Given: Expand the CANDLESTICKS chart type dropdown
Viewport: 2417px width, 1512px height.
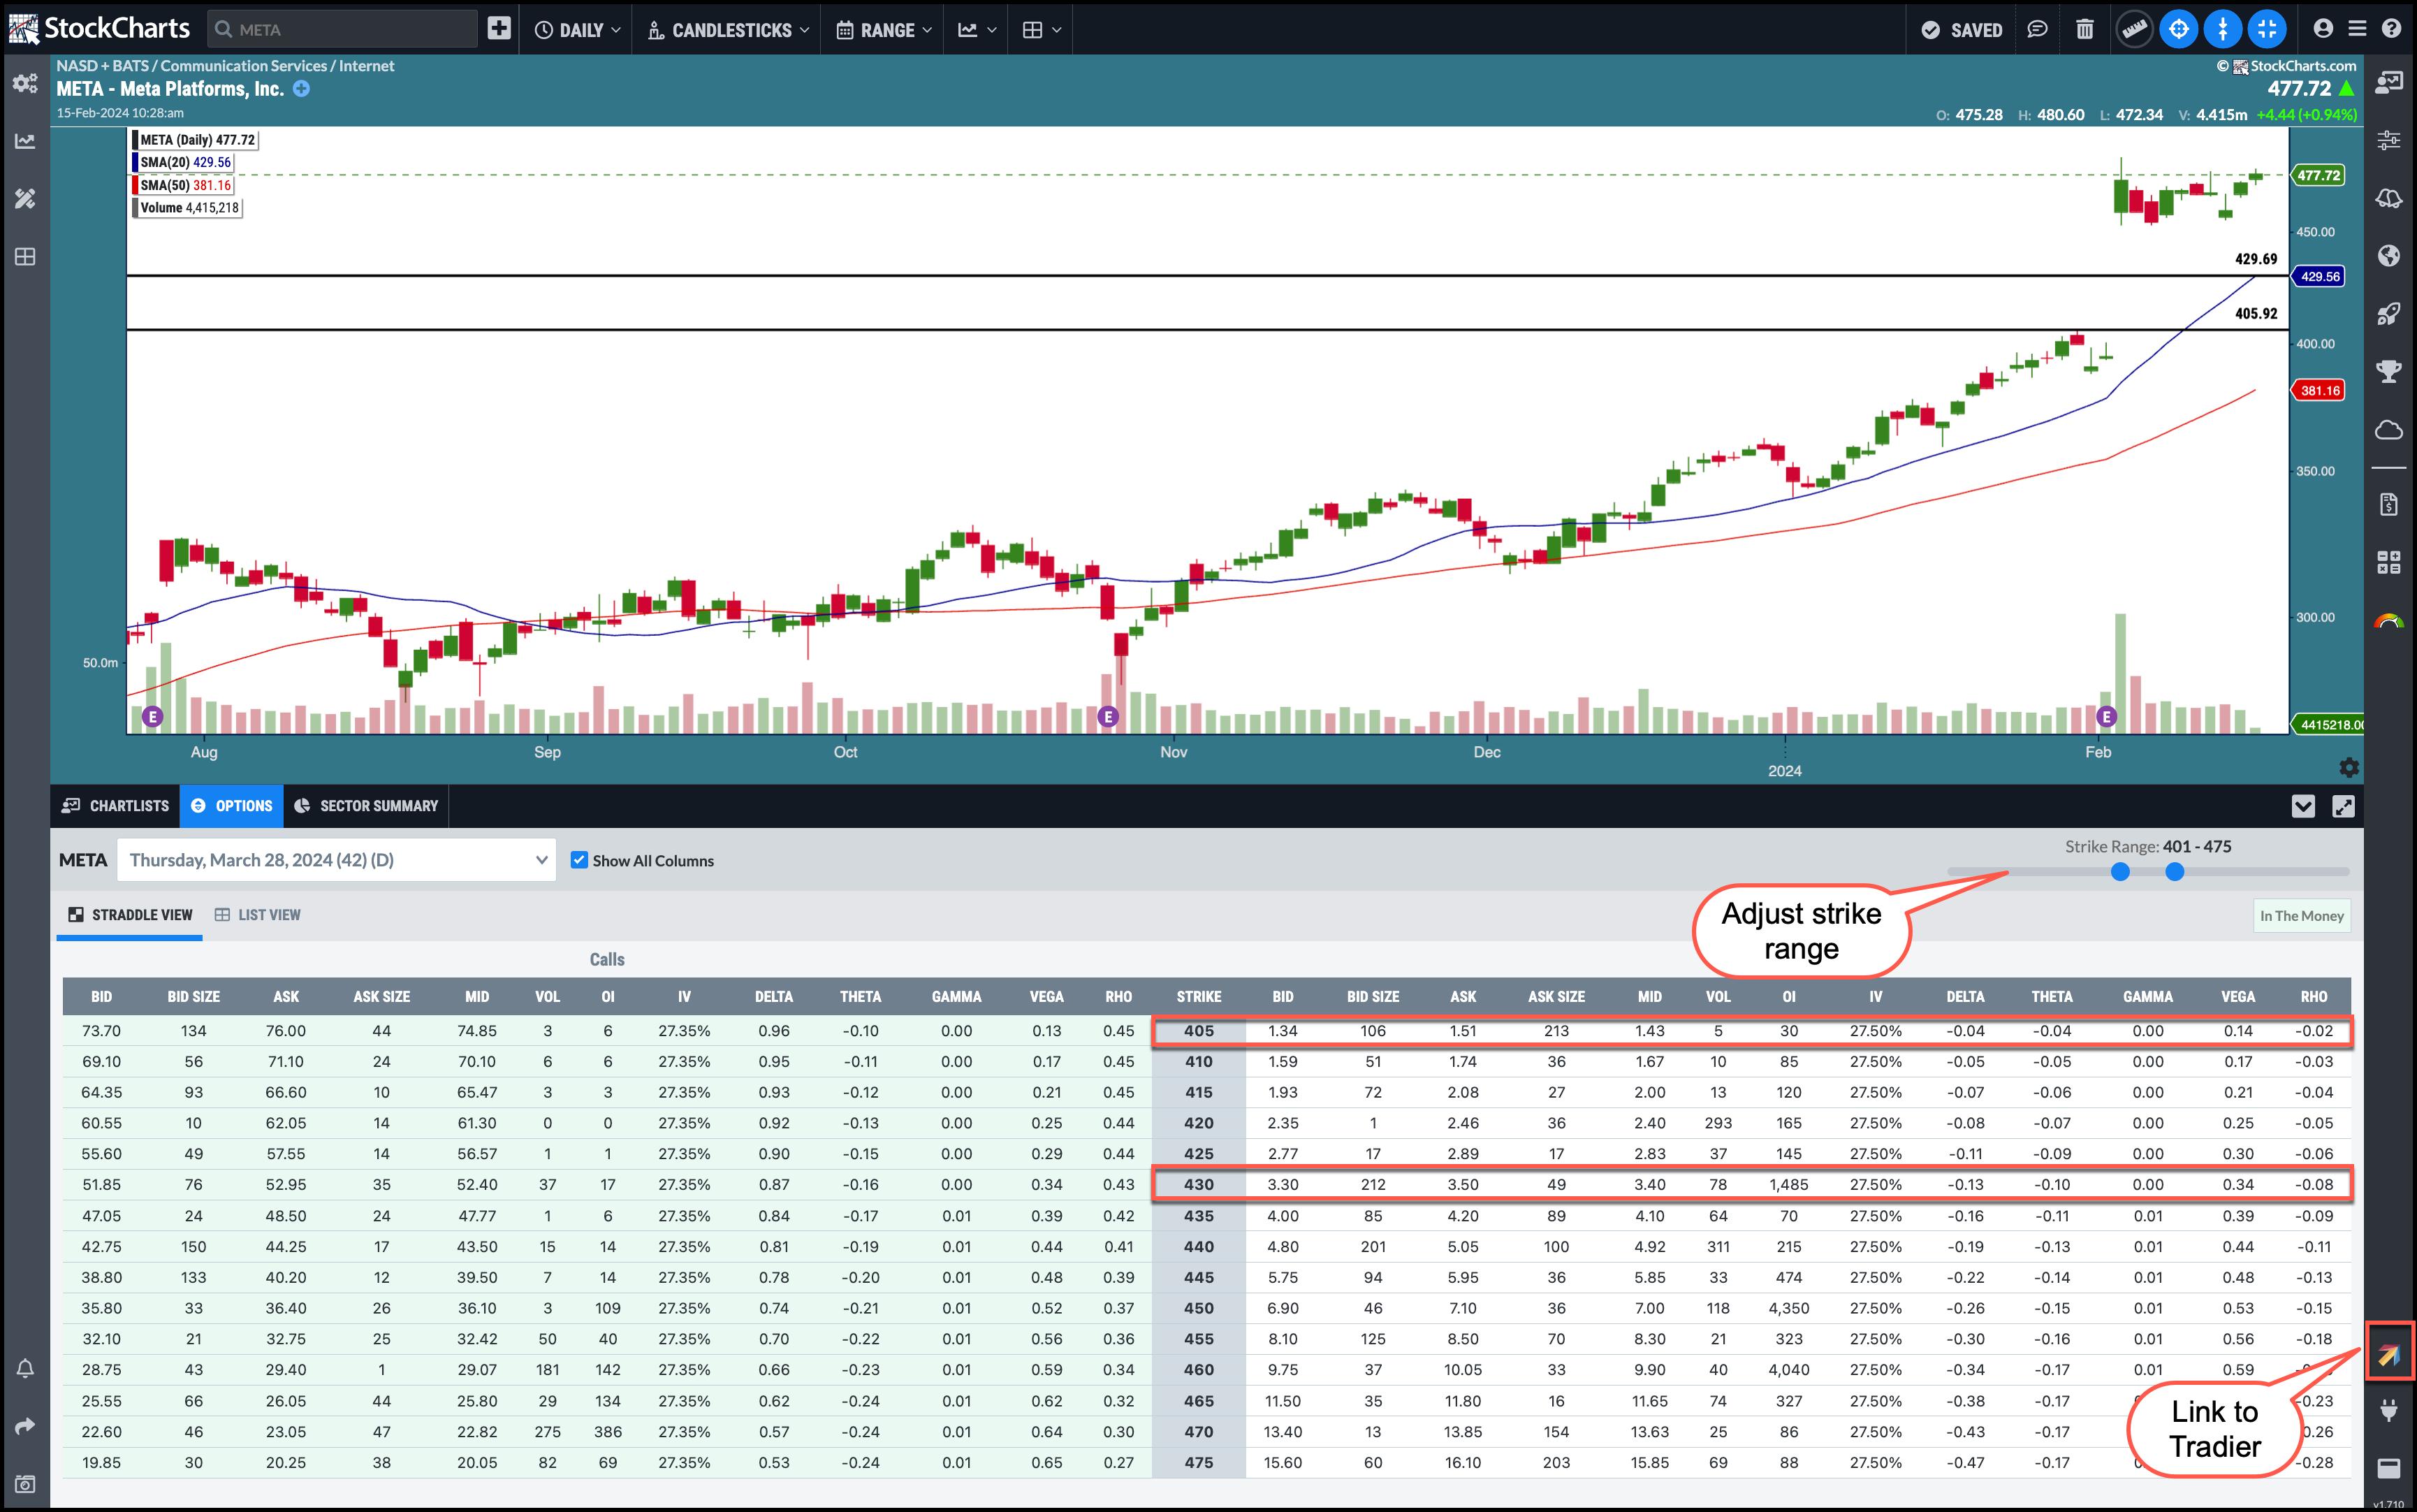Looking at the screenshot, I should pos(729,30).
